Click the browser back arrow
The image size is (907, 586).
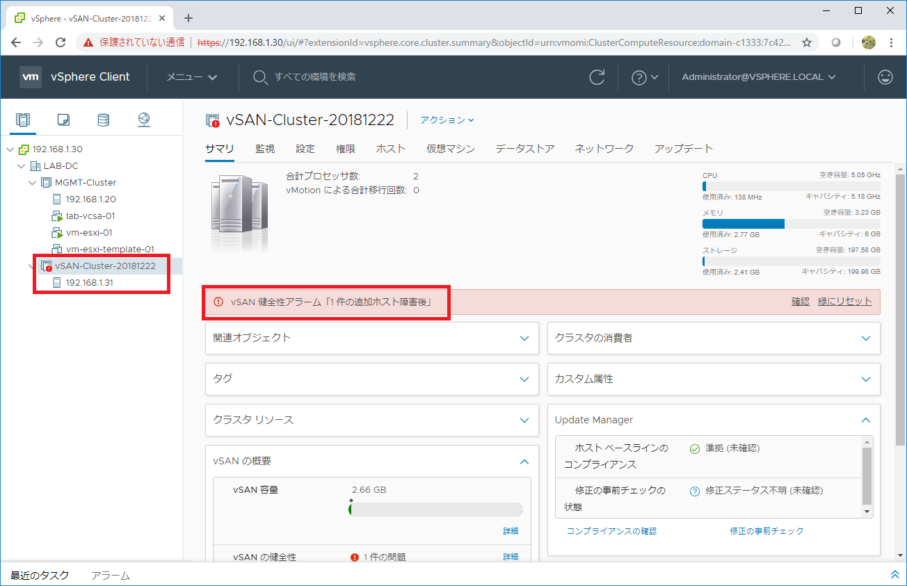pyautogui.click(x=16, y=42)
